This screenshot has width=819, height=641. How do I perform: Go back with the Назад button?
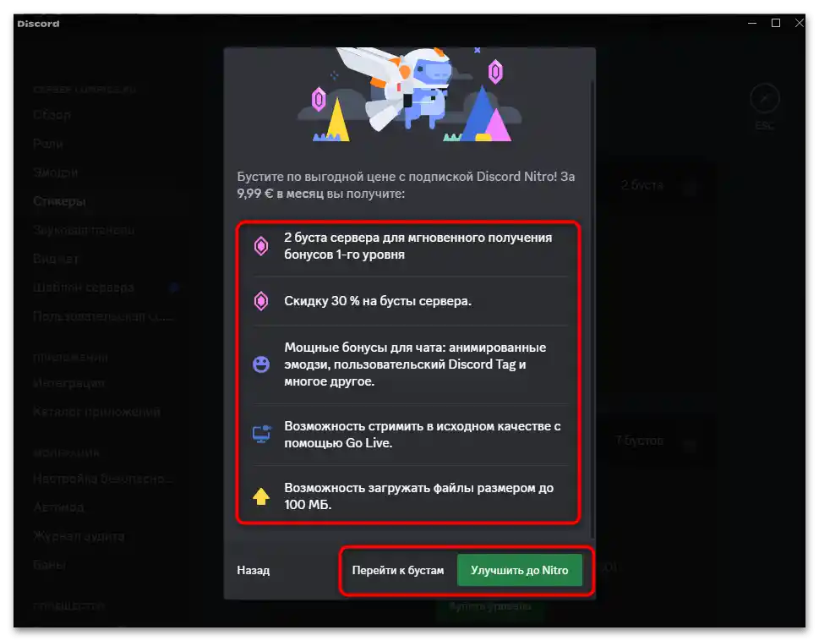click(254, 570)
